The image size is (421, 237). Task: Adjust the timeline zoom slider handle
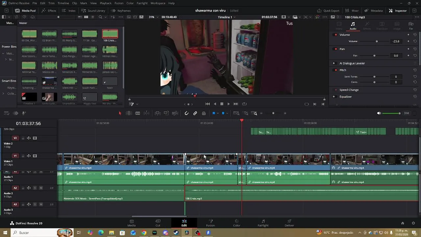[273, 113]
